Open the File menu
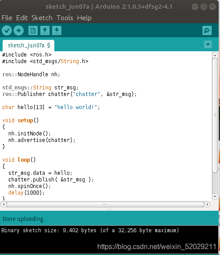The image size is (220, 255). coord(7,18)
